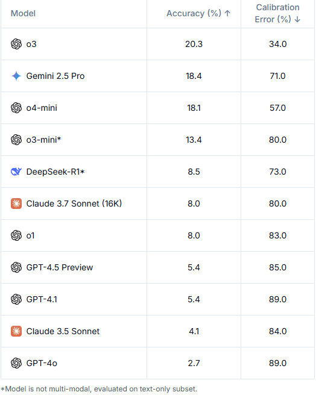The width and height of the screenshot is (316, 395).
Task: Sort by Accuracy column up arrow
Action: [x=227, y=13]
